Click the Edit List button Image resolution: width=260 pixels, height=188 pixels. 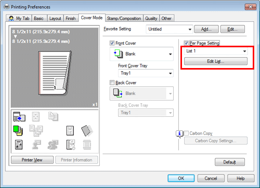coord(216,61)
